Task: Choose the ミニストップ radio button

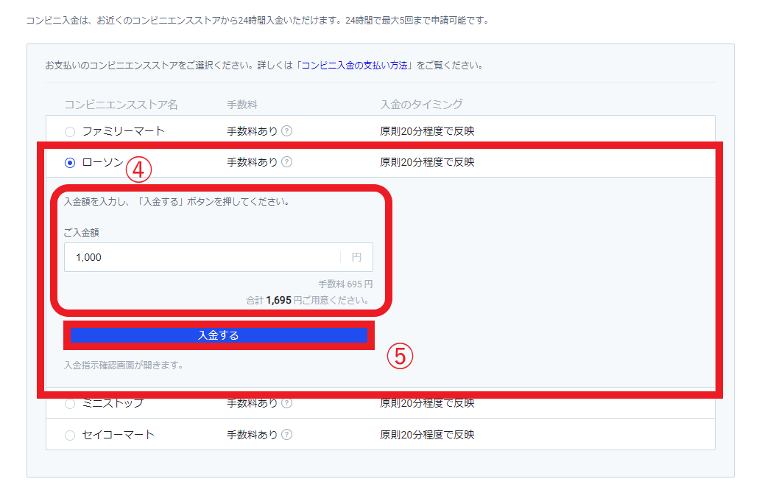Action: (70, 404)
